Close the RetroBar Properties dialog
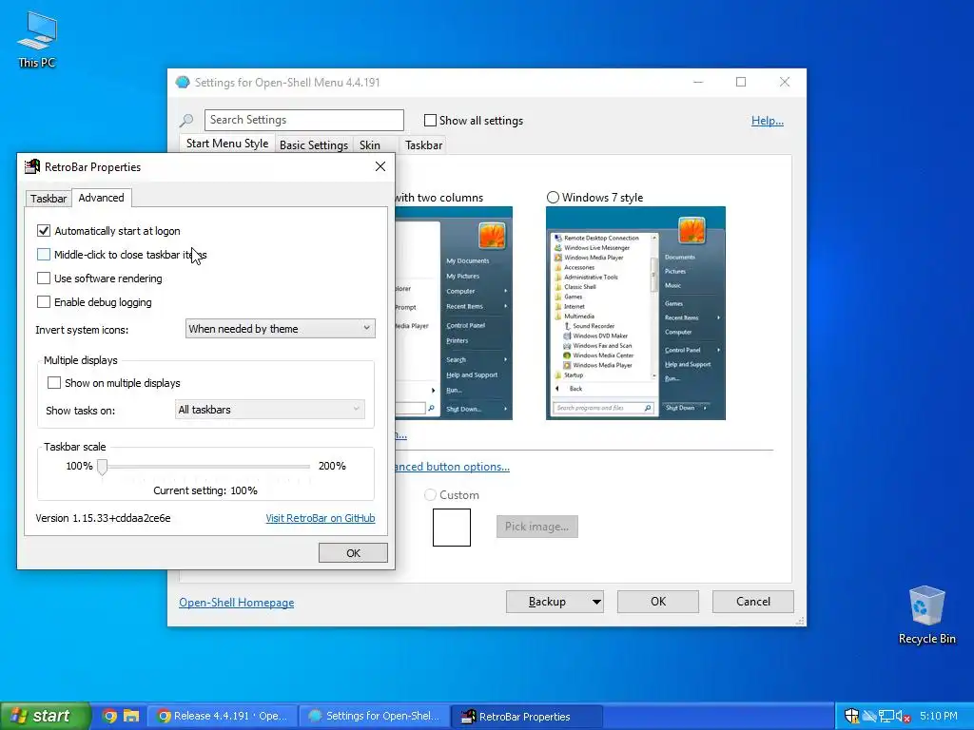 tap(380, 166)
